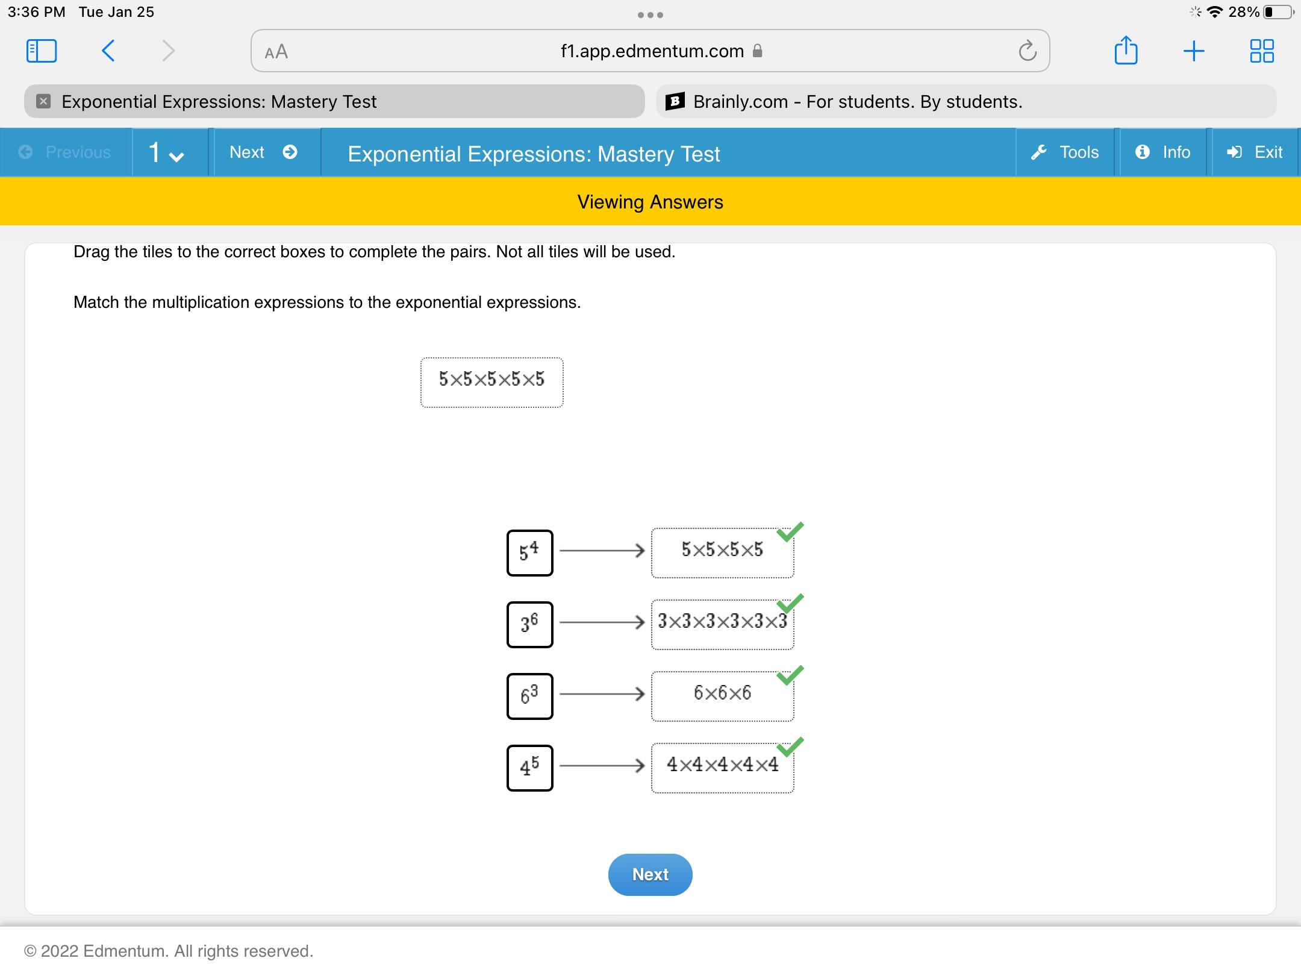The height and width of the screenshot is (976, 1301).
Task: Tap the f1.app.edmentum.com address field
Action: [652, 51]
